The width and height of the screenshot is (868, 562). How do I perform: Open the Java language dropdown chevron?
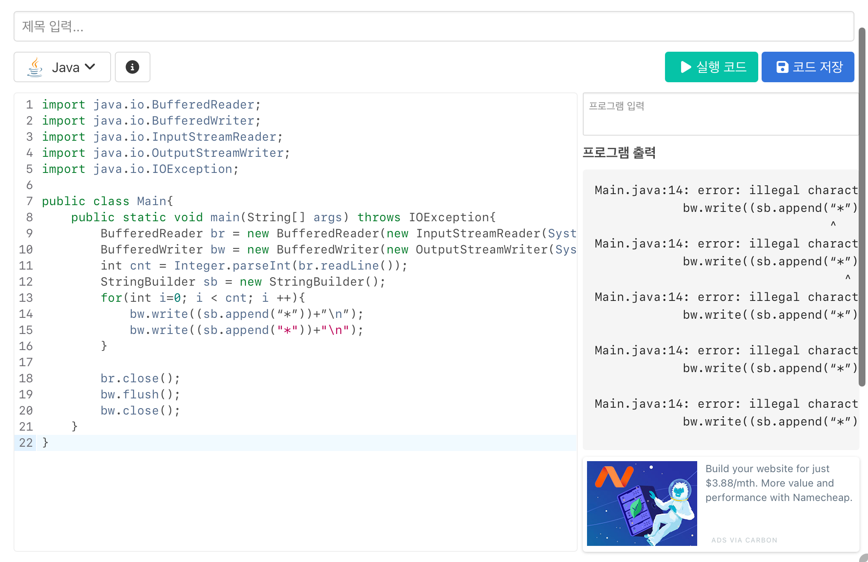click(x=90, y=67)
